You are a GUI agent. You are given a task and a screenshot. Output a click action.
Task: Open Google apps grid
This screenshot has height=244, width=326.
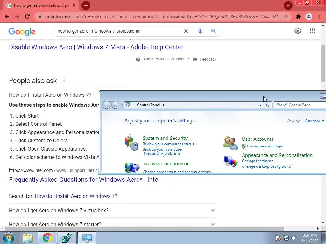[312, 31]
